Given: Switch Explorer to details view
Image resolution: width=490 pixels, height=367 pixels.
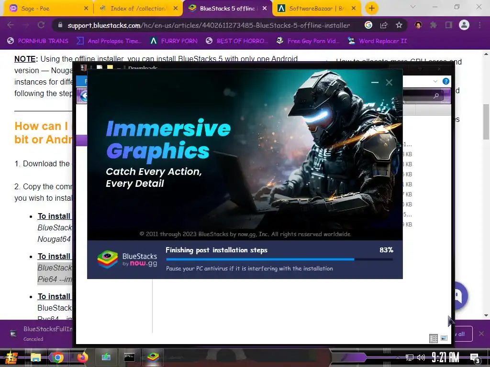Looking at the screenshot, I should tap(434, 338).
